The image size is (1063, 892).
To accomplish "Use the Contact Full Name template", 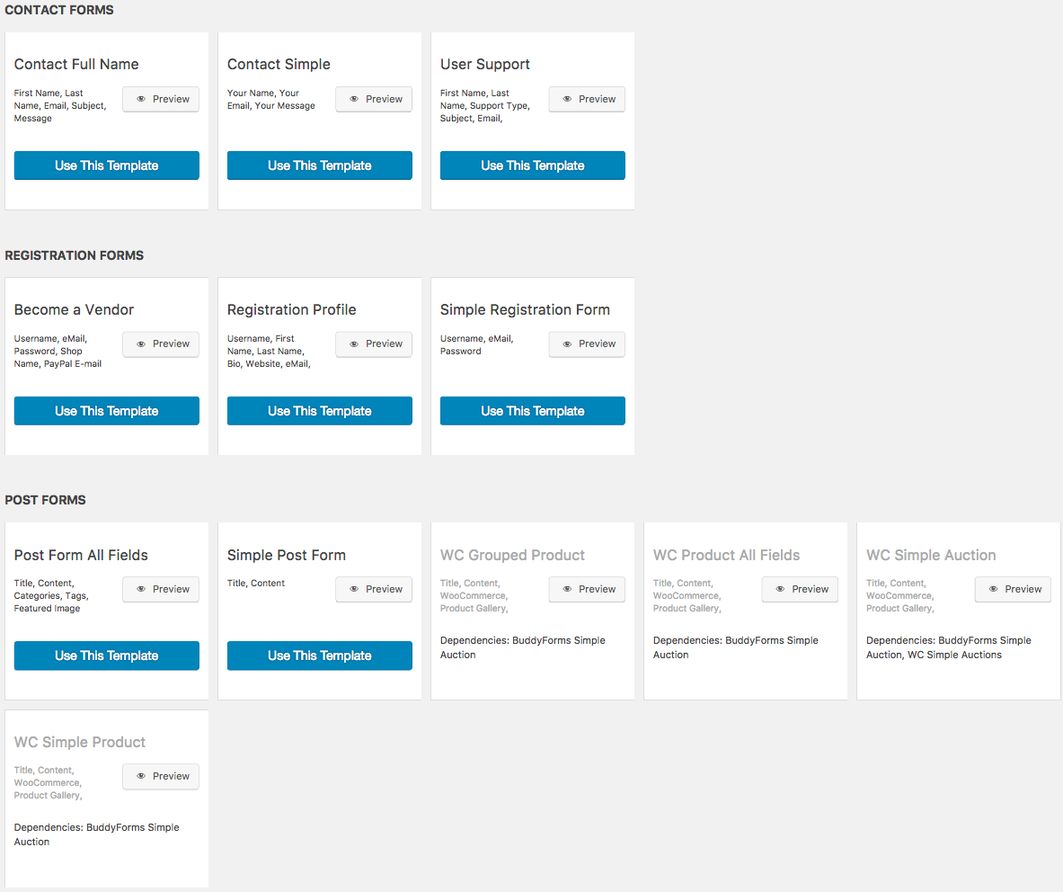I will [x=106, y=165].
